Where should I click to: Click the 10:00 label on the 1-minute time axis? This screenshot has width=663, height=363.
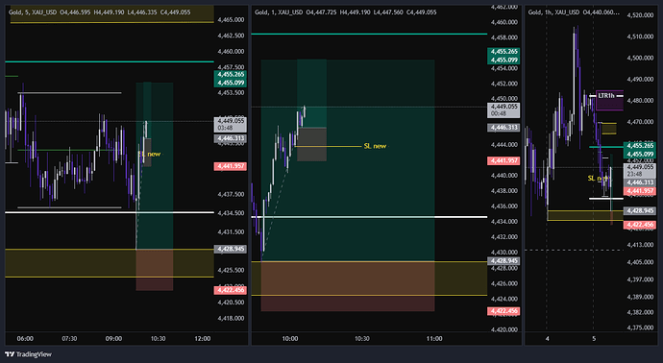click(x=290, y=339)
